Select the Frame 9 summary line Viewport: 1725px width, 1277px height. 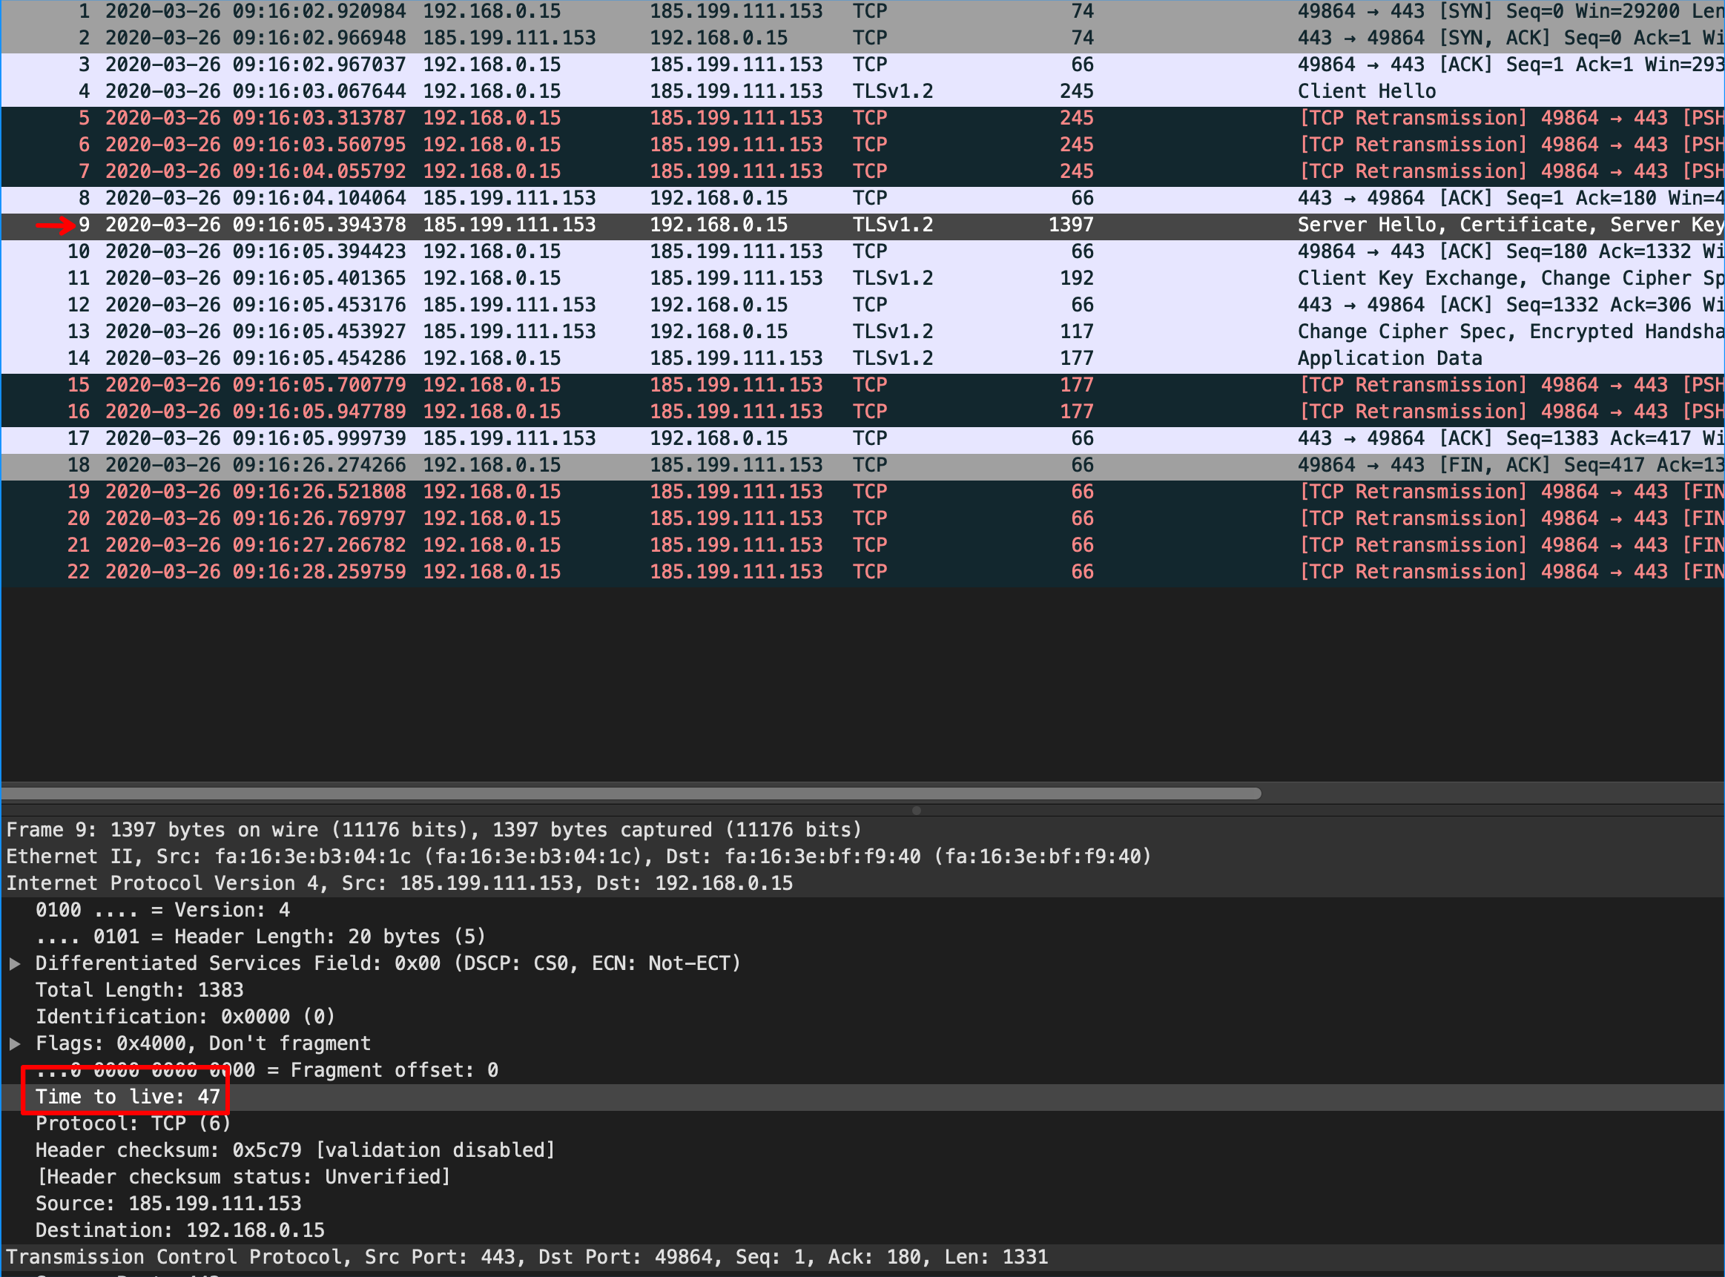pyautogui.click(x=433, y=829)
